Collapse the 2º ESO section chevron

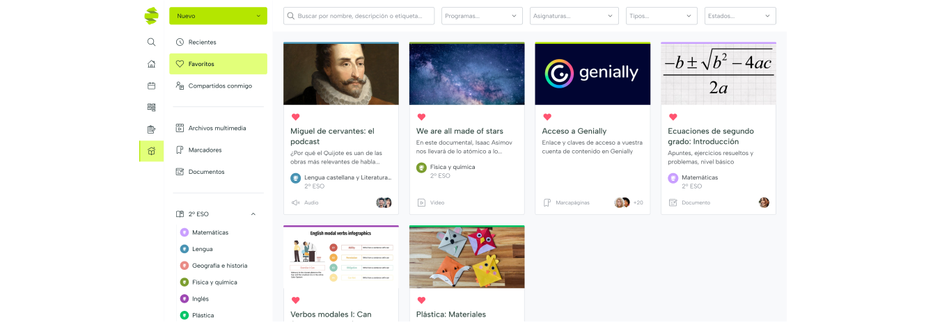[253, 214]
